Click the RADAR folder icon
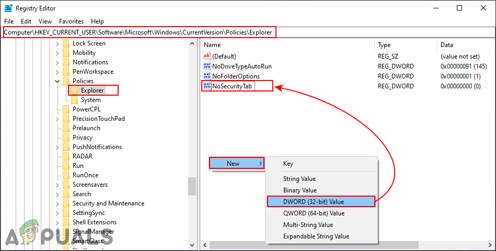 66,156
